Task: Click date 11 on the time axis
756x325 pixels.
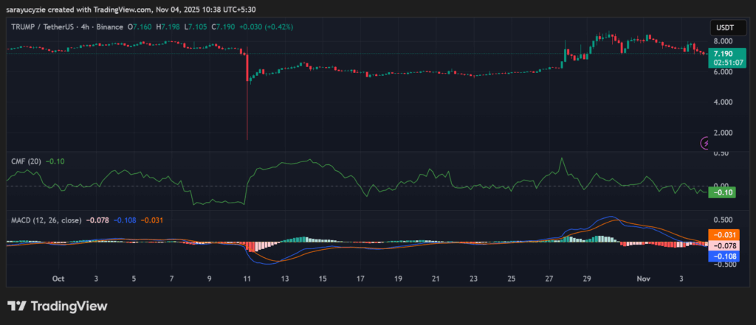Action: (247, 279)
